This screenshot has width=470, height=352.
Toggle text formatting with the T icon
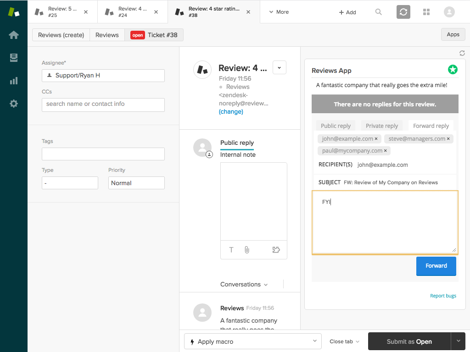point(231,250)
